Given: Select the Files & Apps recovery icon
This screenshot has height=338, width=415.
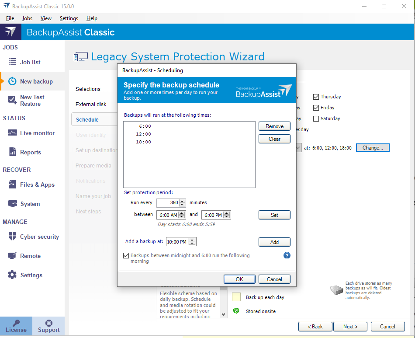Looking at the screenshot, I should (12, 185).
